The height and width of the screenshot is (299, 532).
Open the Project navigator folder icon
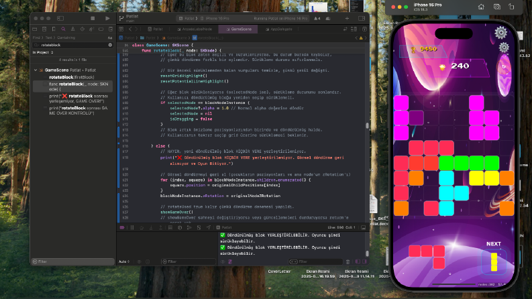[35, 29]
